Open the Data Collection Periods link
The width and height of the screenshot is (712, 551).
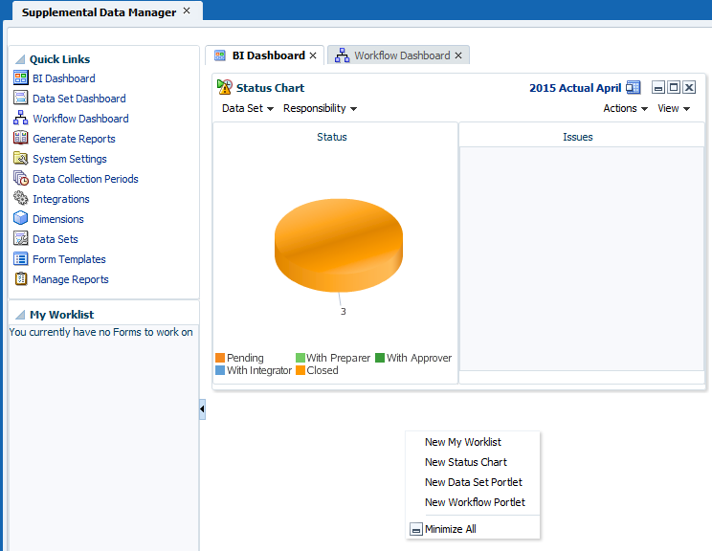pyautogui.click(x=85, y=179)
